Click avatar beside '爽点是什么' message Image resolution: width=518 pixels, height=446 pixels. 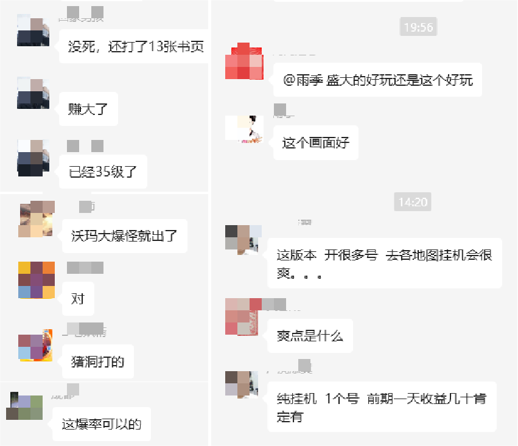242,316
